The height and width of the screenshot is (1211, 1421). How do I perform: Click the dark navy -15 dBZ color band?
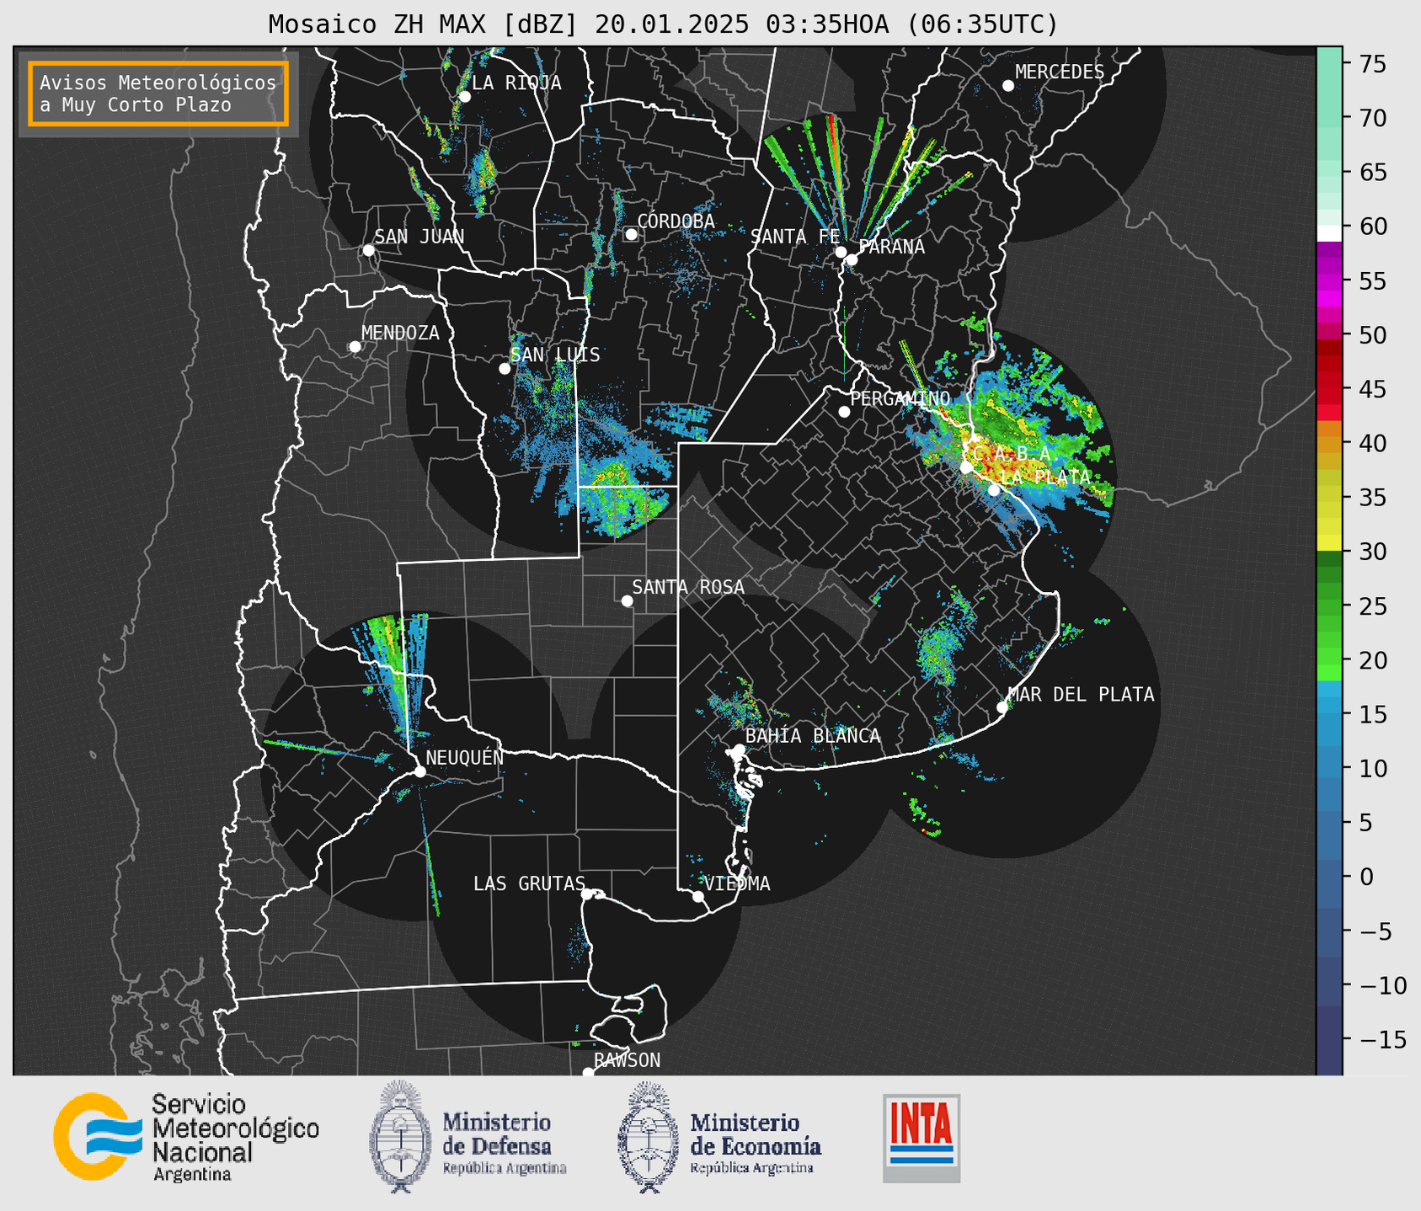pos(1329,1041)
